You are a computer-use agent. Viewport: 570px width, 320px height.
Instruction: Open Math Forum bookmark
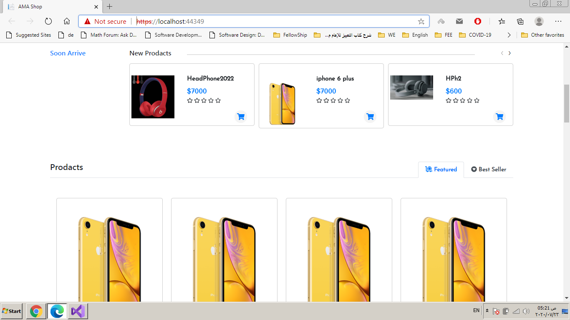108,35
